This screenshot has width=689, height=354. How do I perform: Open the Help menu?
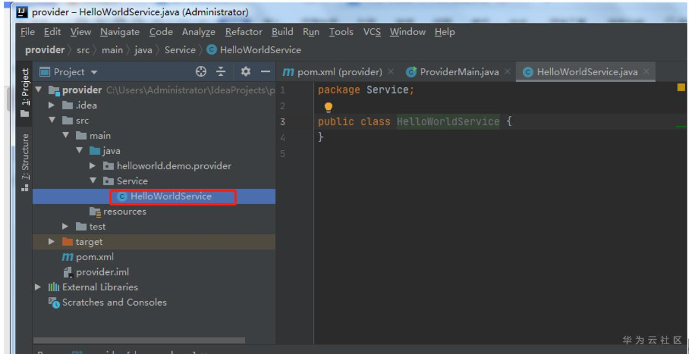click(x=445, y=32)
